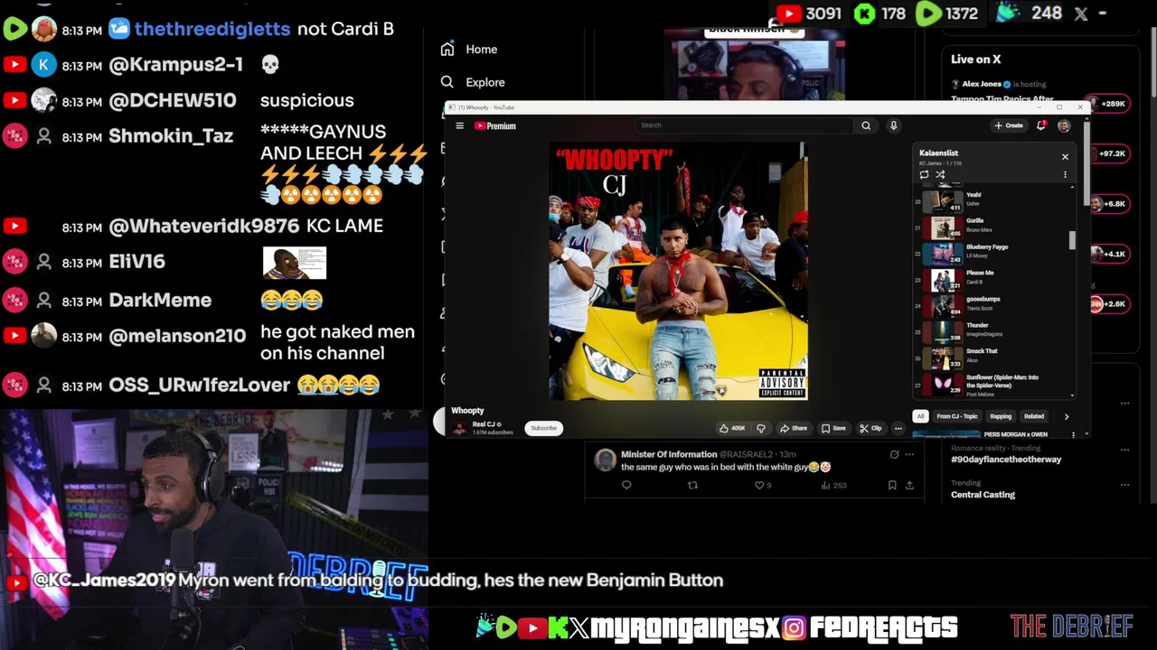Toggle loop playlist in Kalaenslist
Image resolution: width=1157 pixels, height=650 pixels.
pyautogui.click(x=924, y=175)
